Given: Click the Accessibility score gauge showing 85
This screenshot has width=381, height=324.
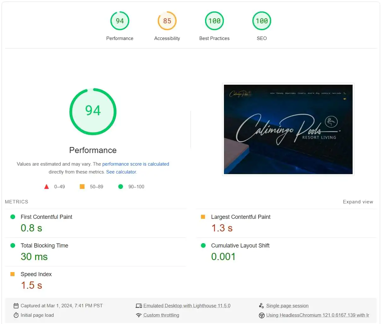Looking at the screenshot, I should click(x=167, y=21).
